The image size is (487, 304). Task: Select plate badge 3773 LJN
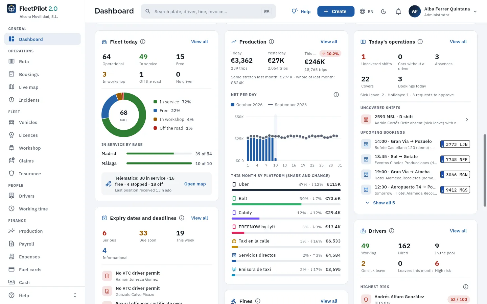pos(455,144)
